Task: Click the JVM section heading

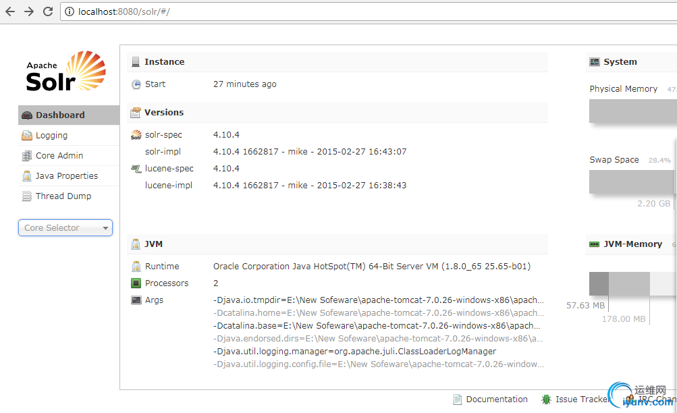Action: tap(154, 244)
